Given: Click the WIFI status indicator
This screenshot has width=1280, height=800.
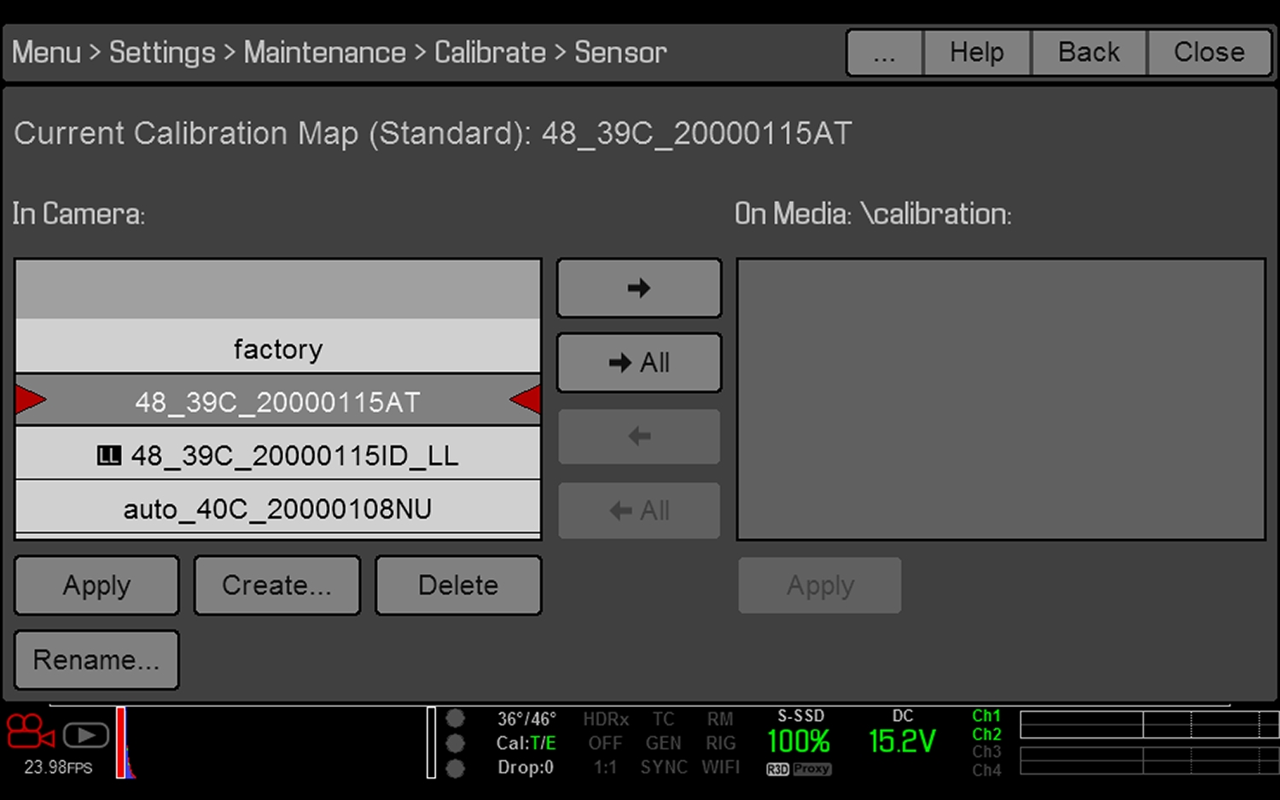Looking at the screenshot, I should tap(721, 767).
